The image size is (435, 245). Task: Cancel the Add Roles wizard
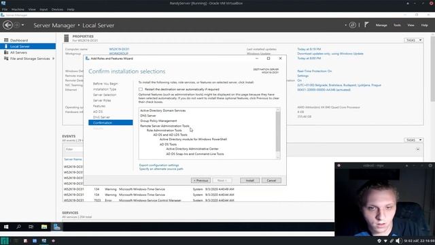pyautogui.click(x=271, y=180)
